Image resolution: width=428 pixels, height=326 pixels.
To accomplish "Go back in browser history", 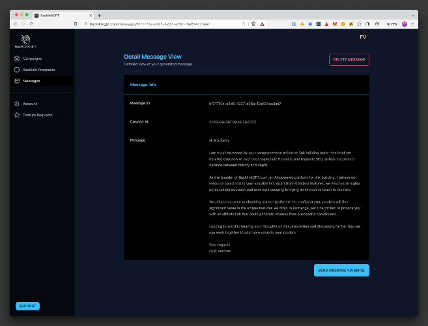I will (16, 24).
